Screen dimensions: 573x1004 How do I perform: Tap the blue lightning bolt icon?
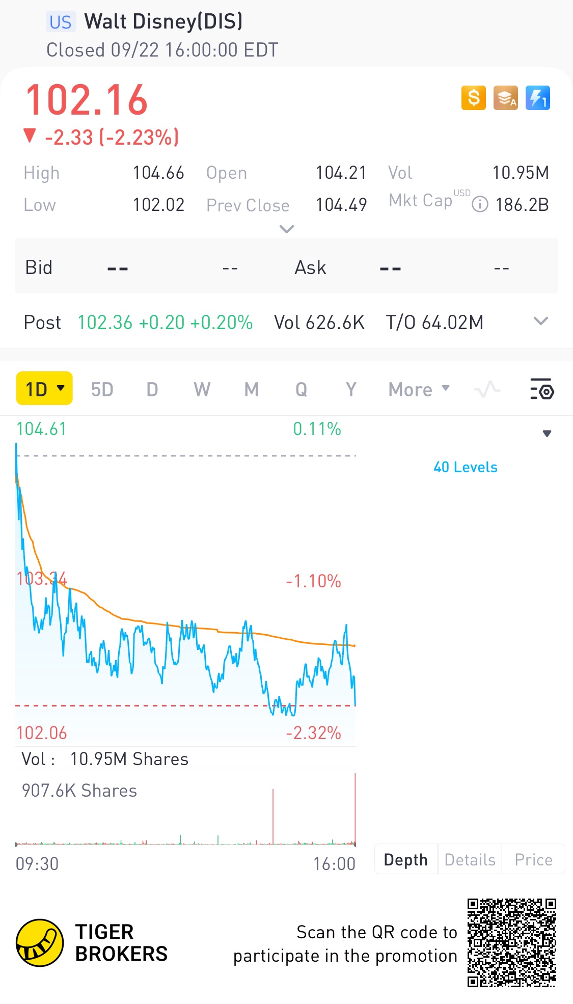click(538, 98)
